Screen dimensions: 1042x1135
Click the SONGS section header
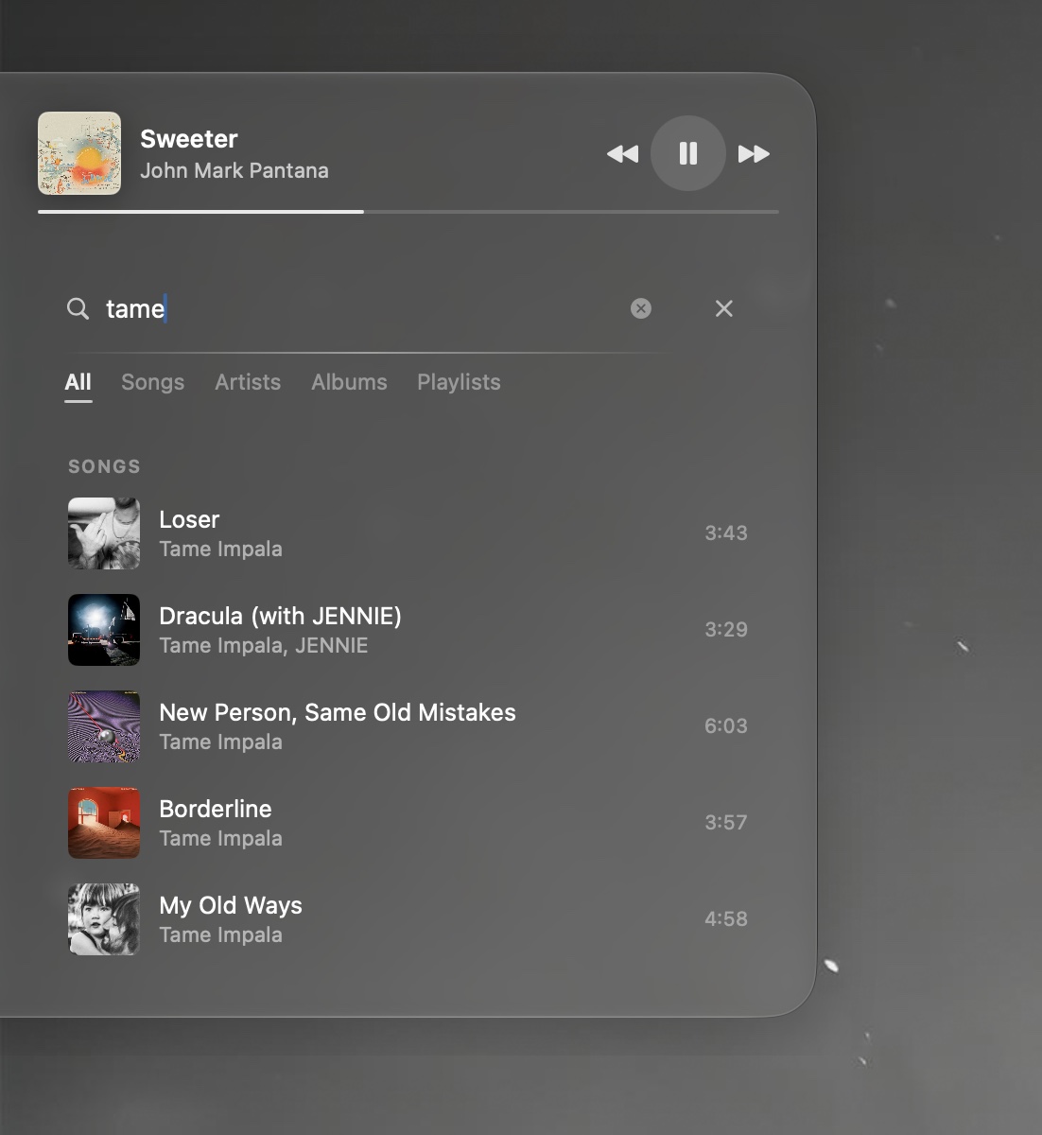tap(104, 466)
